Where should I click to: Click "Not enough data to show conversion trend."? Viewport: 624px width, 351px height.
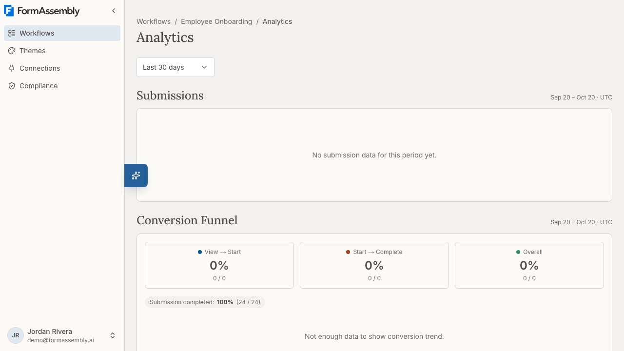coord(374,336)
